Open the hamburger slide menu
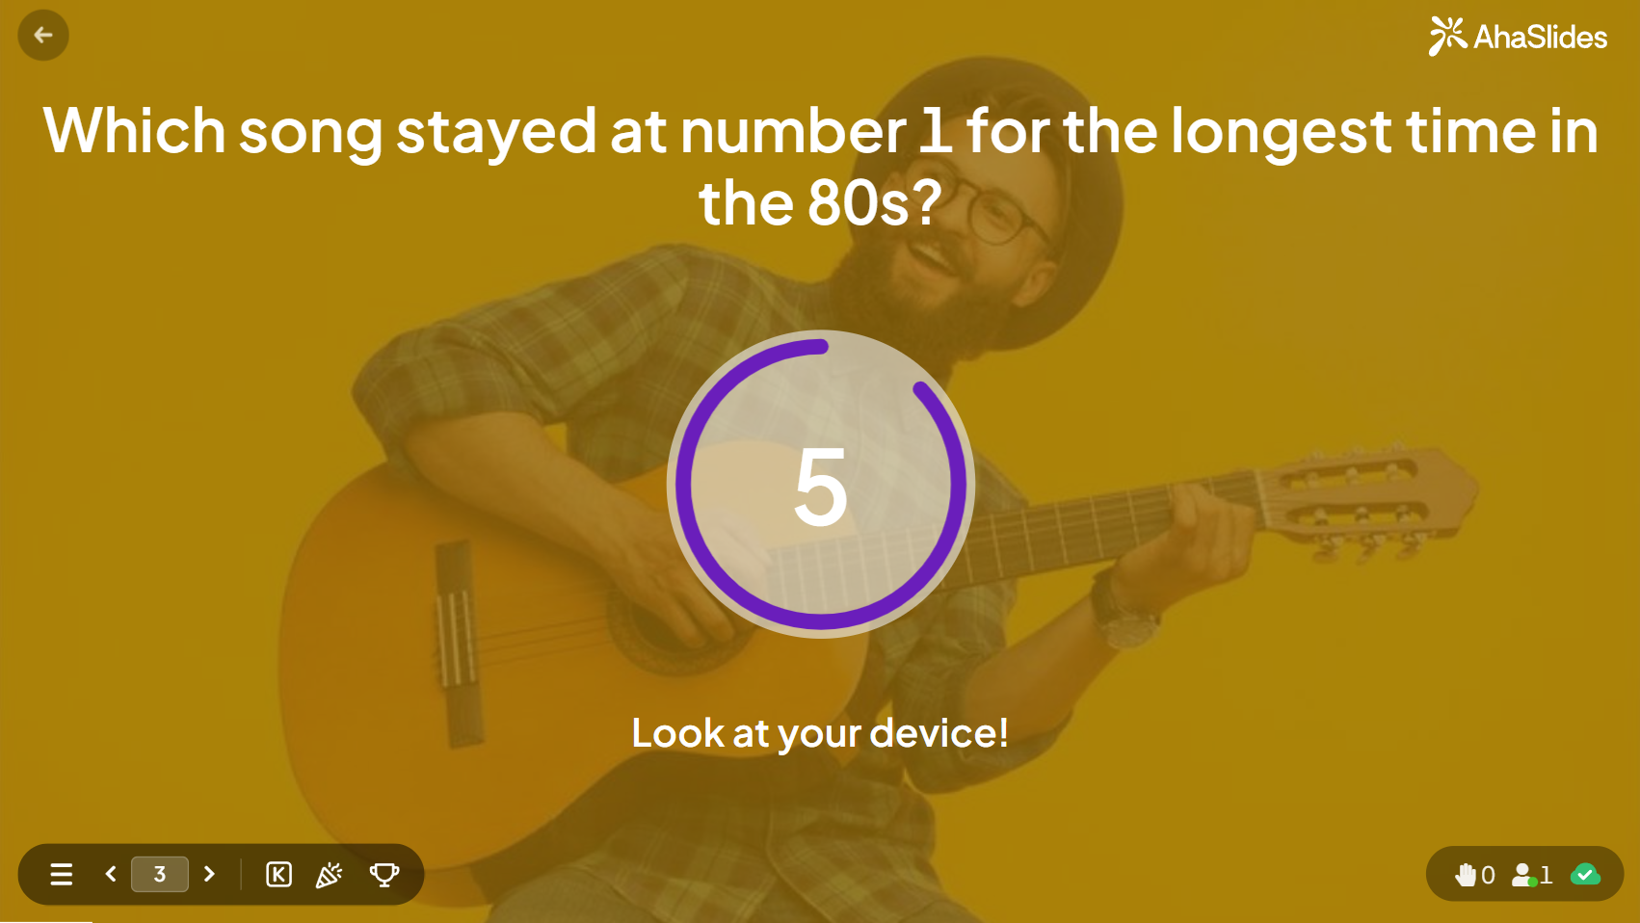The width and height of the screenshot is (1640, 923). (x=62, y=874)
